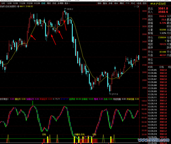Click the 2717.0 low price label
Image resolution: width=171 pixels, height=144 pixels.
[x=115, y=94]
